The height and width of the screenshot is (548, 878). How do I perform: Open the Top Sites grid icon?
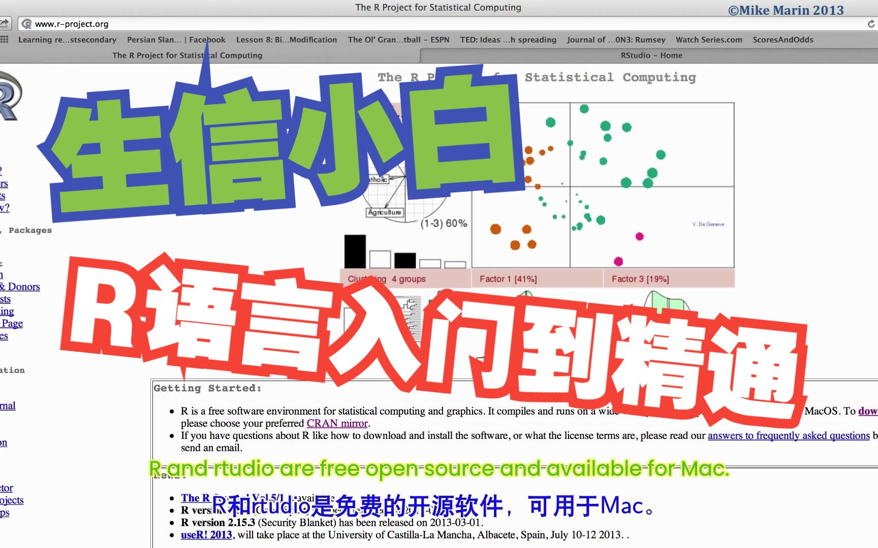tap(4, 40)
